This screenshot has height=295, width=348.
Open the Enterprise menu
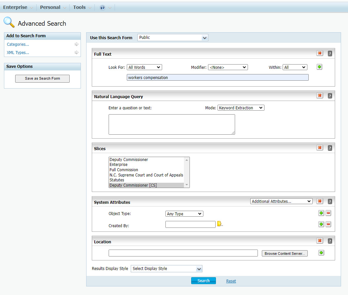point(18,7)
